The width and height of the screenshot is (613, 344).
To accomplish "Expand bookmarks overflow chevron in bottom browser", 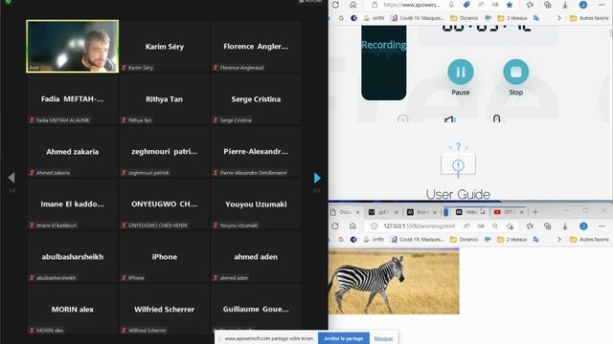I will click(x=559, y=239).
